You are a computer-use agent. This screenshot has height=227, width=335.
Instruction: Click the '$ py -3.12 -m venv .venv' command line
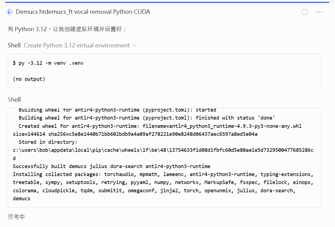[x=48, y=63]
